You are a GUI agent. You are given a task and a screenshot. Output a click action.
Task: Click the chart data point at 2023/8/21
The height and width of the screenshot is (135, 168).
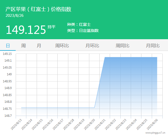(105, 57)
